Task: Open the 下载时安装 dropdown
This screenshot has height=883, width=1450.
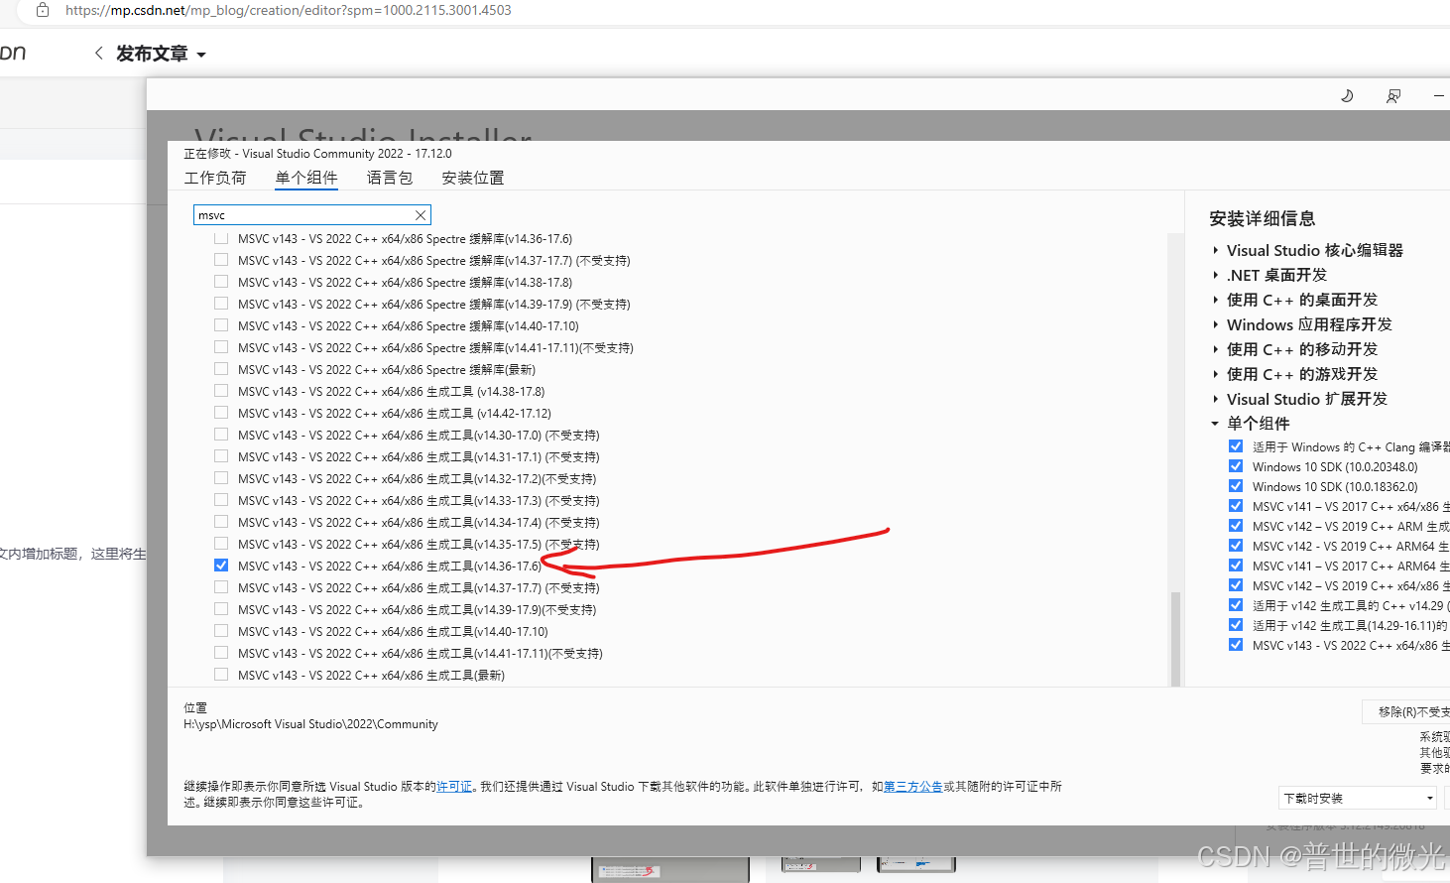Action: click(x=1358, y=798)
